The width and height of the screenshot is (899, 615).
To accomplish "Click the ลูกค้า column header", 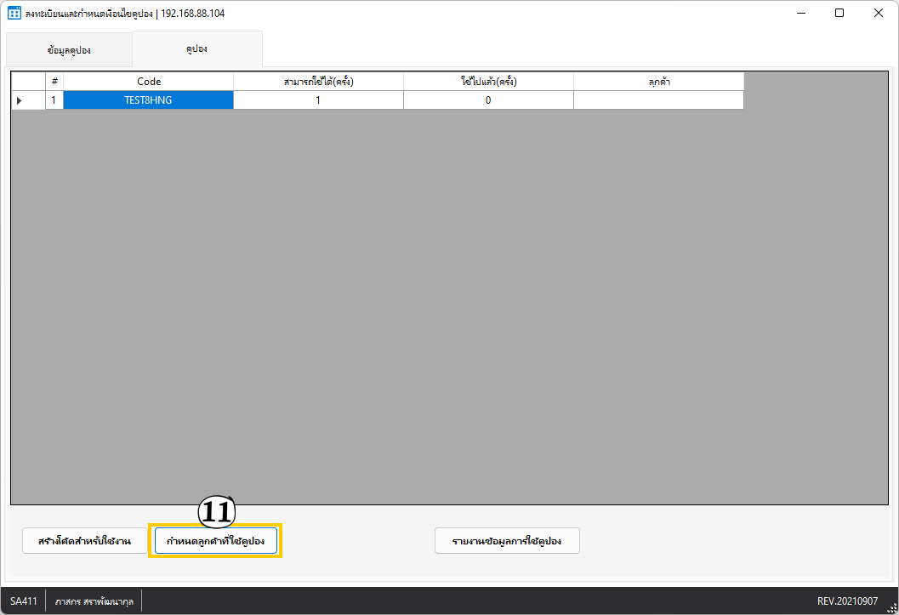I will click(x=658, y=82).
